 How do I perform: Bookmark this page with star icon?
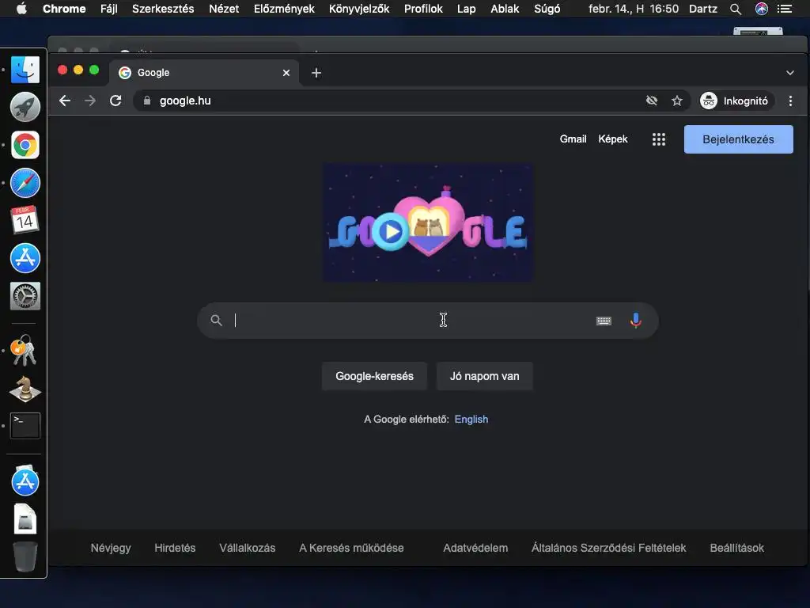pos(677,101)
